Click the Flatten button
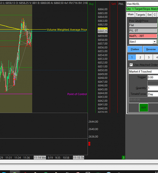158x173 pixels. (x=135, y=49)
